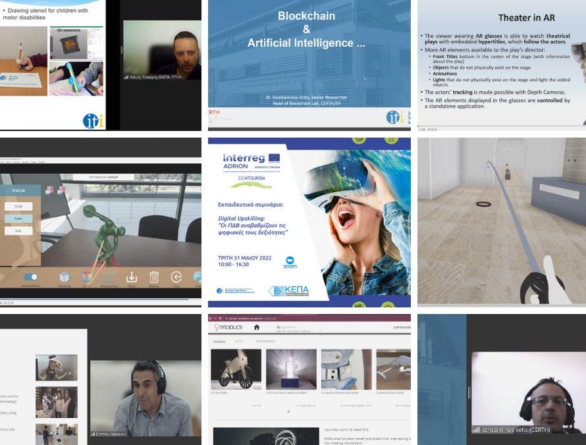The height and width of the screenshot is (445, 586).
Task: Click the Delete trash can icon
Action: [x=154, y=277]
